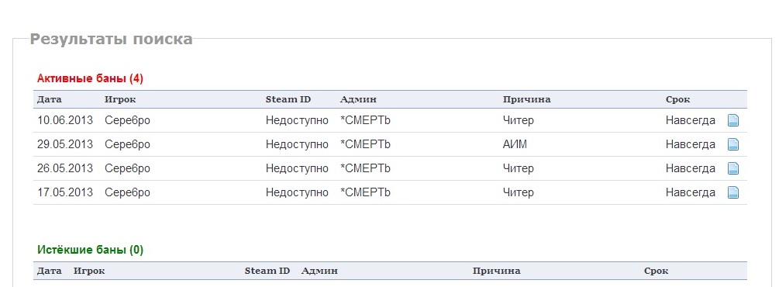Viewport: 779px width, 287px height.
Task: Click Навсегда term in the 17.05.2013 row
Action: click(x=691, y=192)
